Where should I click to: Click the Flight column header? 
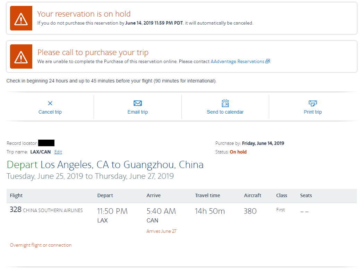(x=16, y=195)
